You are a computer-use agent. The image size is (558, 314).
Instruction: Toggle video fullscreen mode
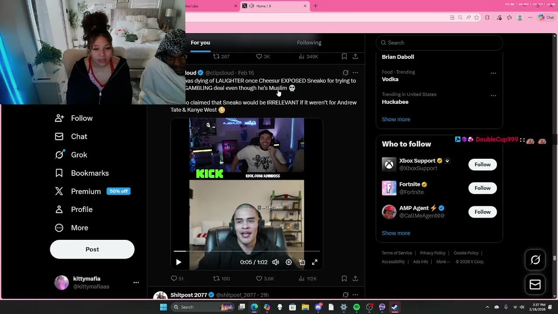coord(314,262)
